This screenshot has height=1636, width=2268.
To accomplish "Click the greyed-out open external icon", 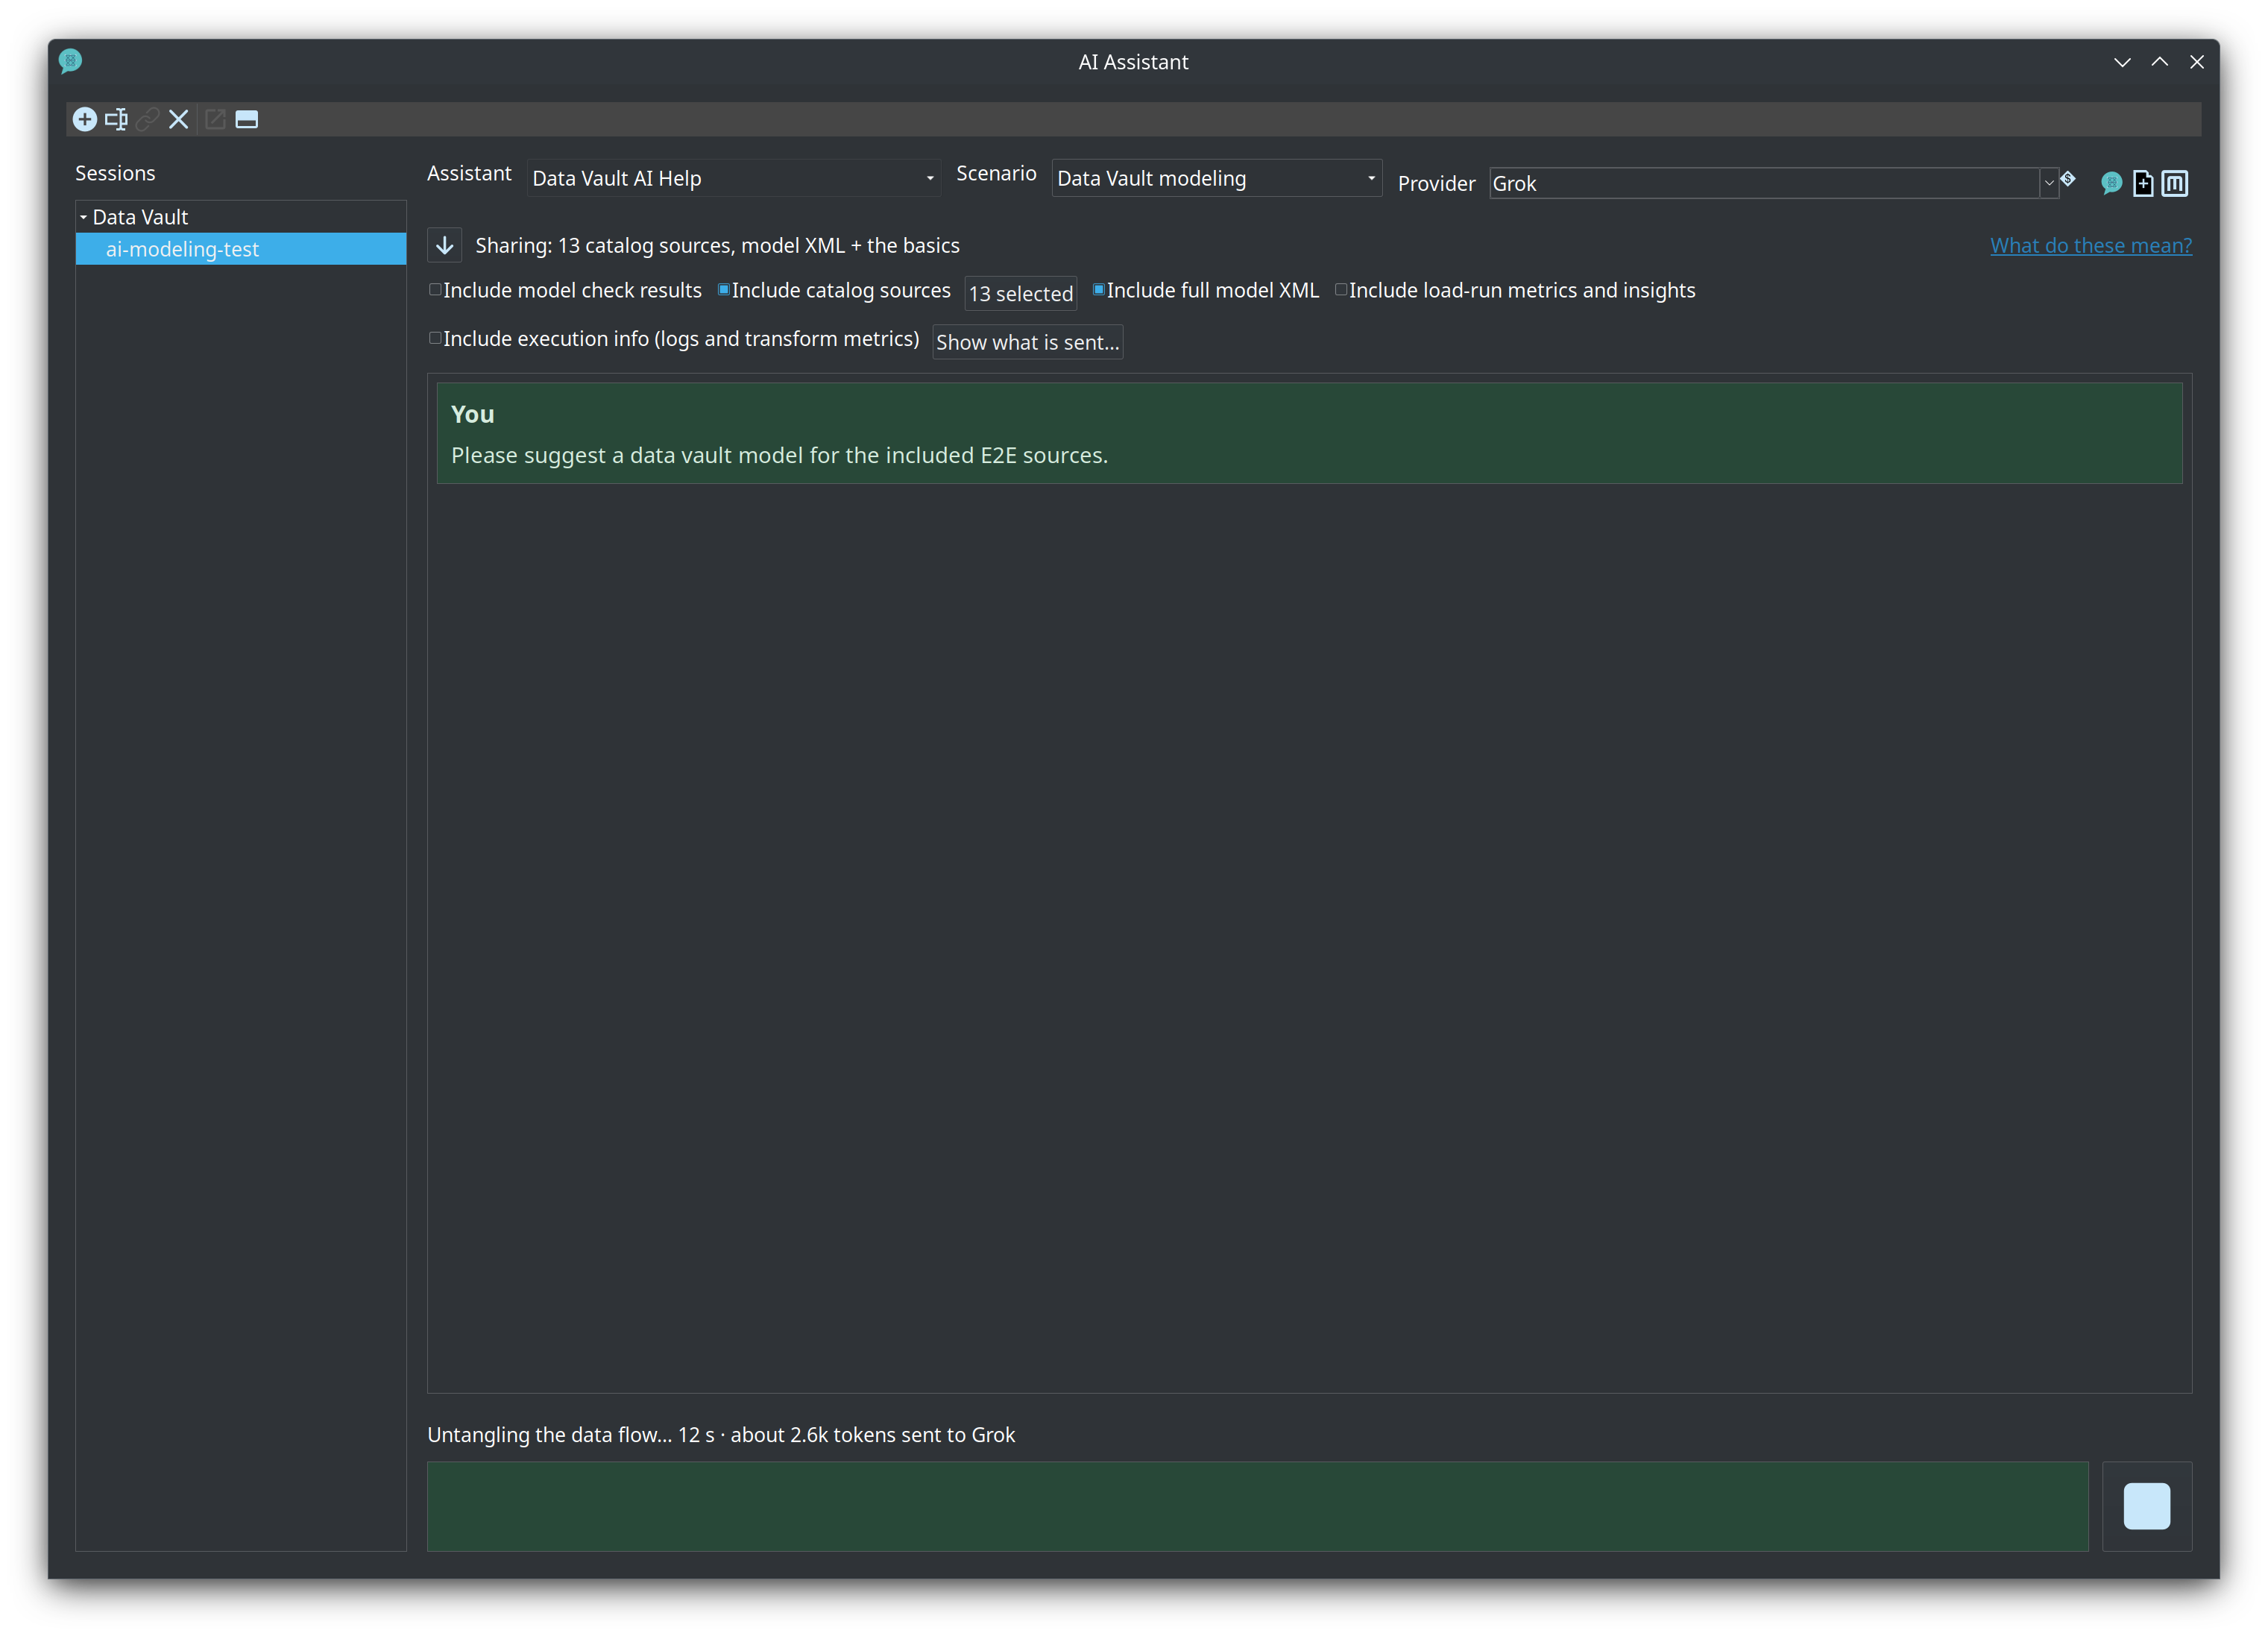I will [215, 120].
